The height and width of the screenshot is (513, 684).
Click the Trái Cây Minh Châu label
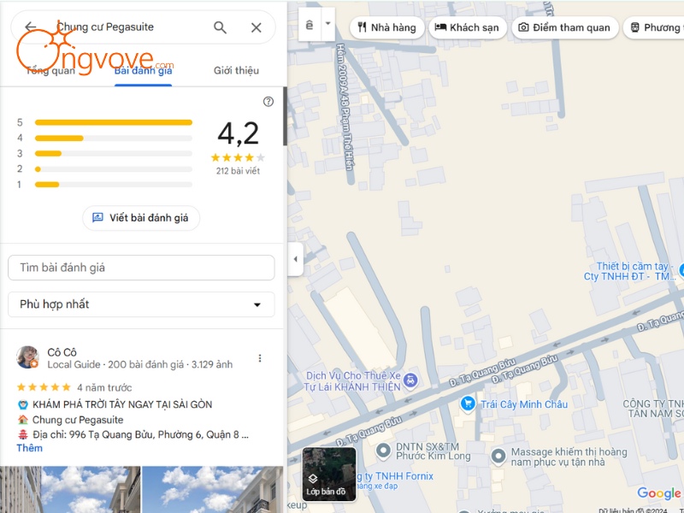tap(524, 404)
